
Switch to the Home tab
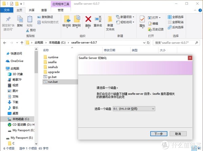[19, 10]
